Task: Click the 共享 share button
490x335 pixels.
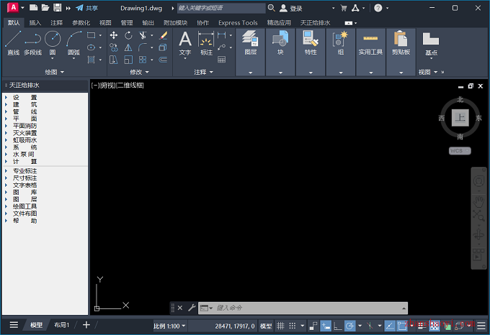Action: 87,8
